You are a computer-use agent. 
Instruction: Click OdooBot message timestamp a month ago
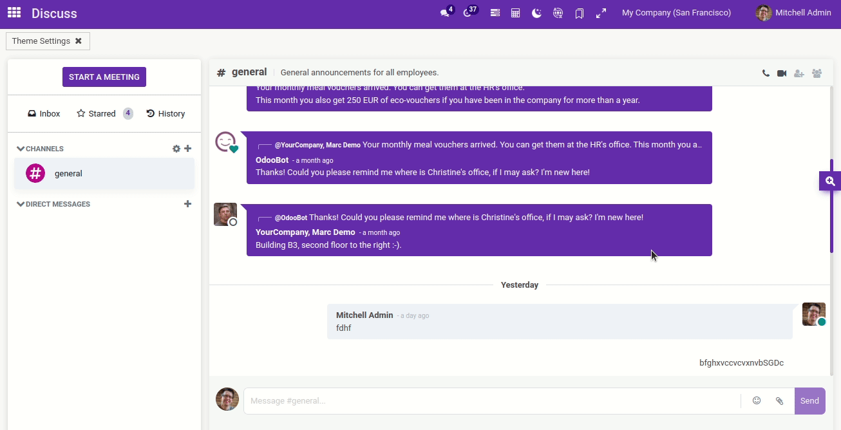click(314, 161)
